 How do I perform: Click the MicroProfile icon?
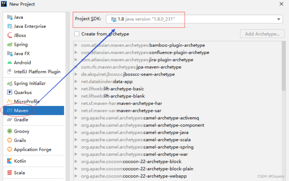pyautogui.click(x=10, y=101)
